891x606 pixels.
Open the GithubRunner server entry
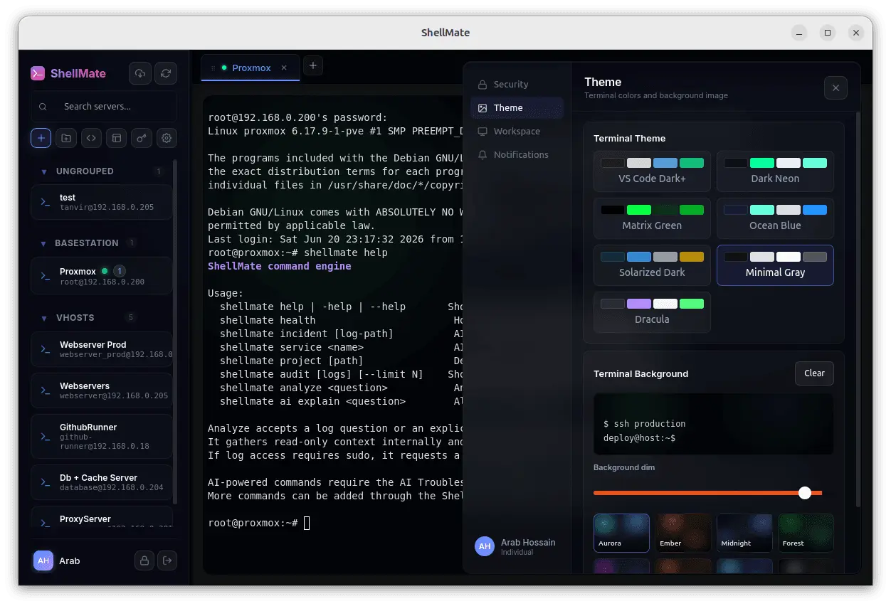102,436
